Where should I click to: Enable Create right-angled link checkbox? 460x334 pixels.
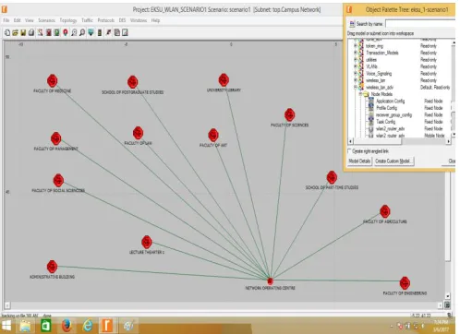[349, 151]
